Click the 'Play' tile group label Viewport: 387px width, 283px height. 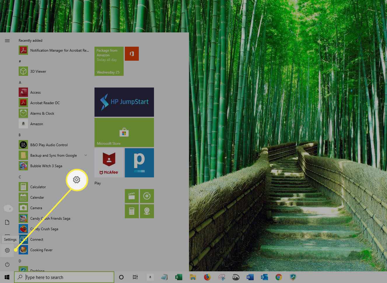click(98, 183)
